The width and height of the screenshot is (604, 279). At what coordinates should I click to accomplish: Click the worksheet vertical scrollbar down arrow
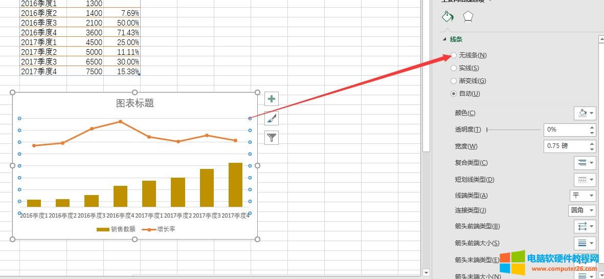pos(426,272)
